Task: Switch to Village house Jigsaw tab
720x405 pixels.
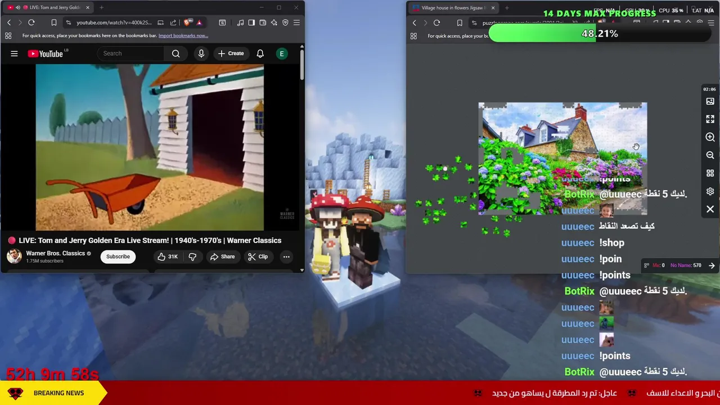Action: 453,8
